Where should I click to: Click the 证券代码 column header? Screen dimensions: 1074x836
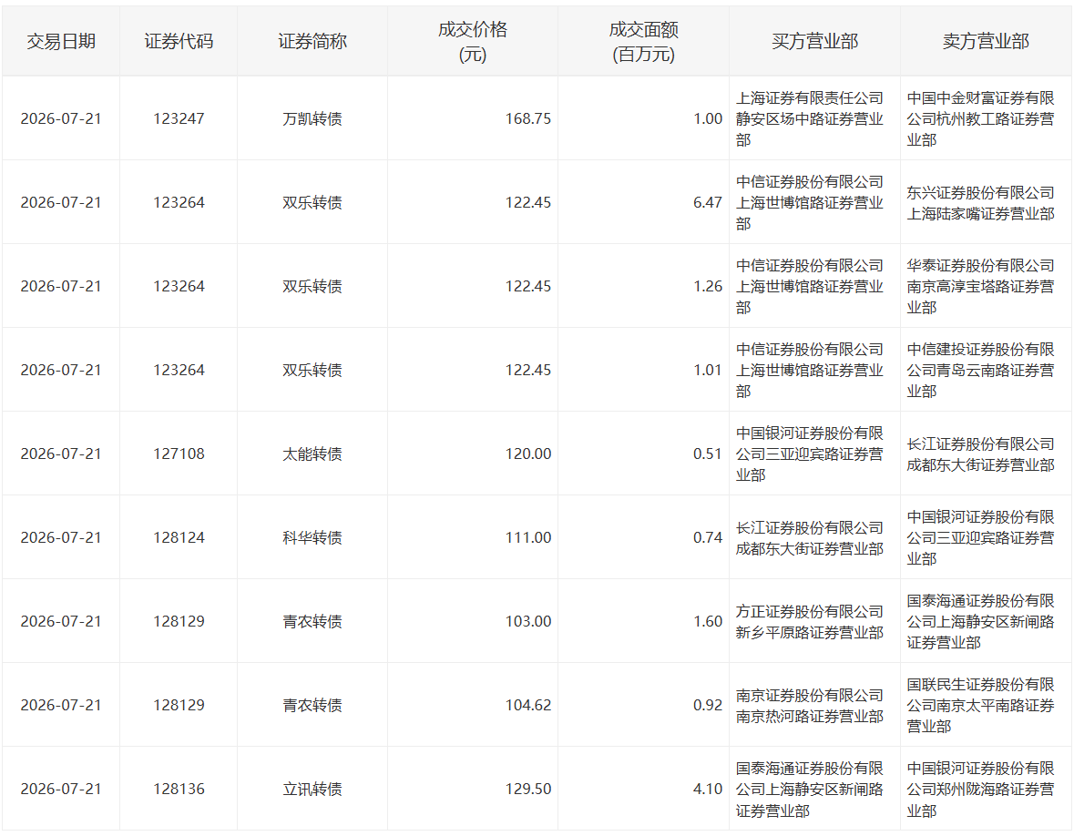179,42
